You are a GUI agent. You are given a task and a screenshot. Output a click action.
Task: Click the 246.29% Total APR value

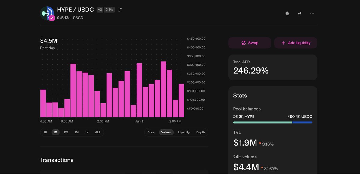click(x=251, y=71)
